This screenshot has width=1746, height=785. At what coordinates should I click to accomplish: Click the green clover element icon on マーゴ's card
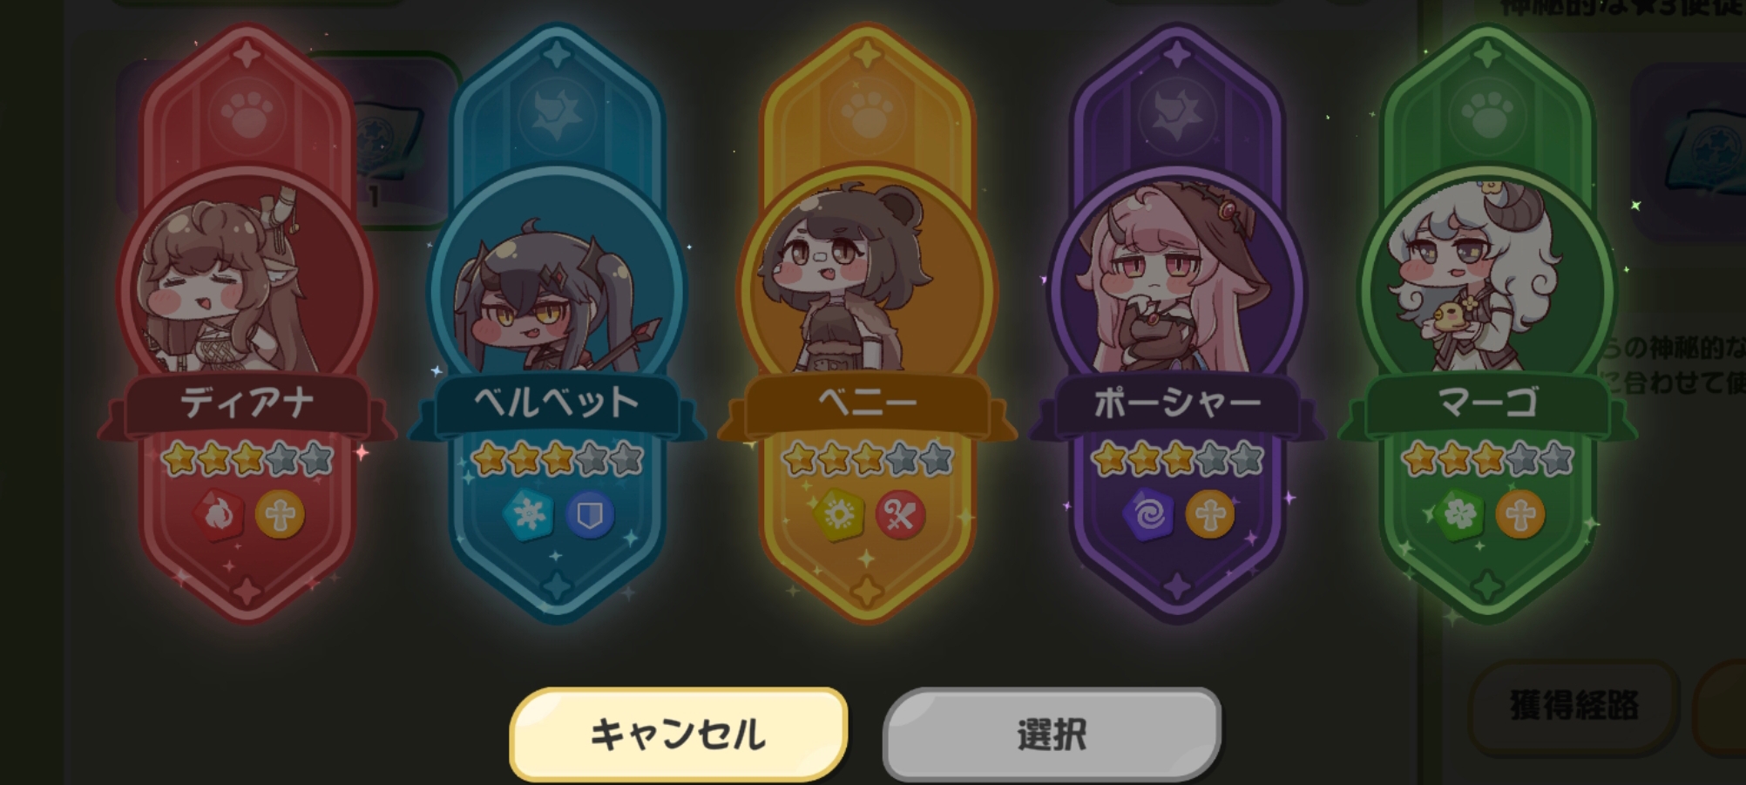point(1459,515)
